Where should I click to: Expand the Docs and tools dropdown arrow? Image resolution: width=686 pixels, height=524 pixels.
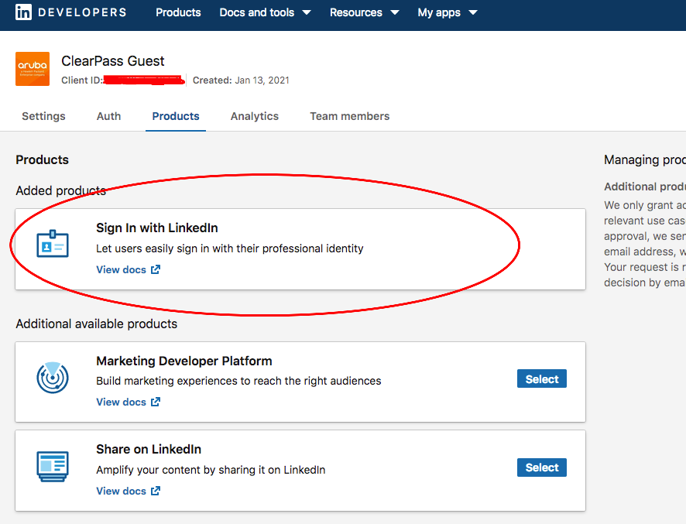tap(307, 12)
